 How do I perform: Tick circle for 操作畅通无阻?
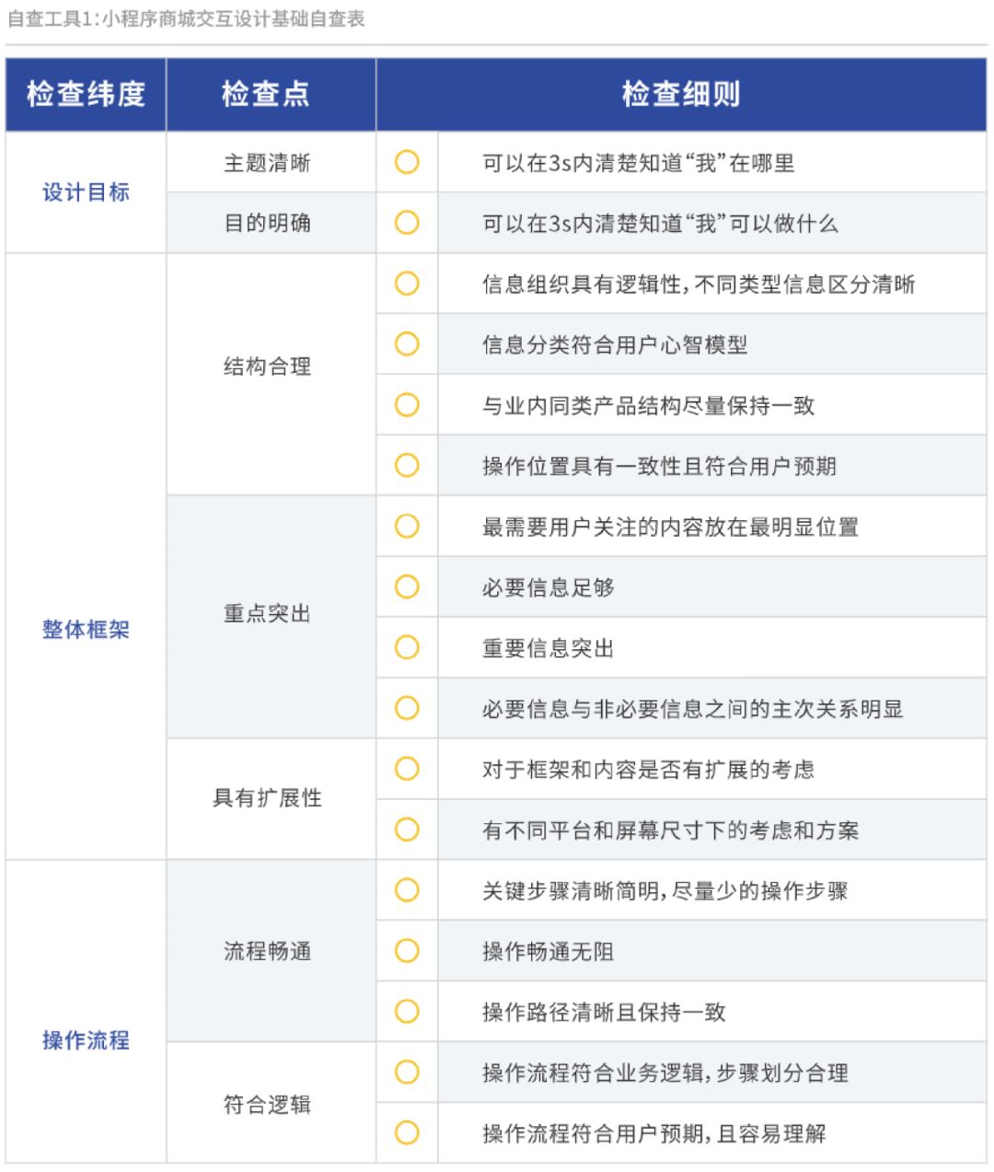(x=407, y=951)
